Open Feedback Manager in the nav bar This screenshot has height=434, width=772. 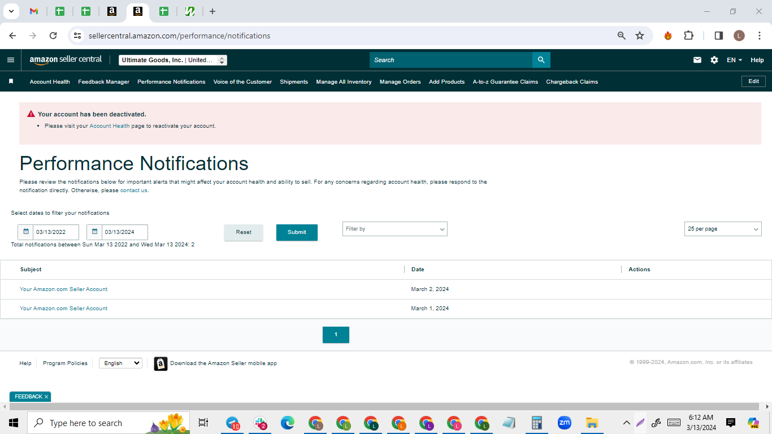103,81
